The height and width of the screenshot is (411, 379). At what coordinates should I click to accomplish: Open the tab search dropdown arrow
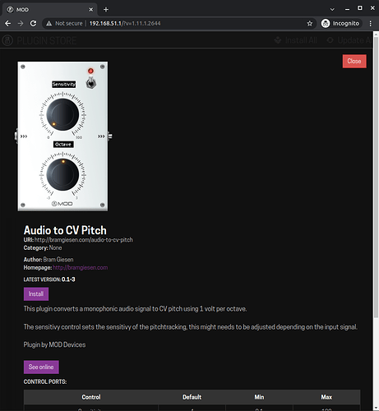coord(332,9)
